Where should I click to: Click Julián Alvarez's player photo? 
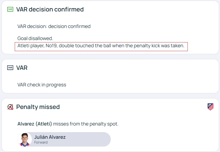pos(25,139)
